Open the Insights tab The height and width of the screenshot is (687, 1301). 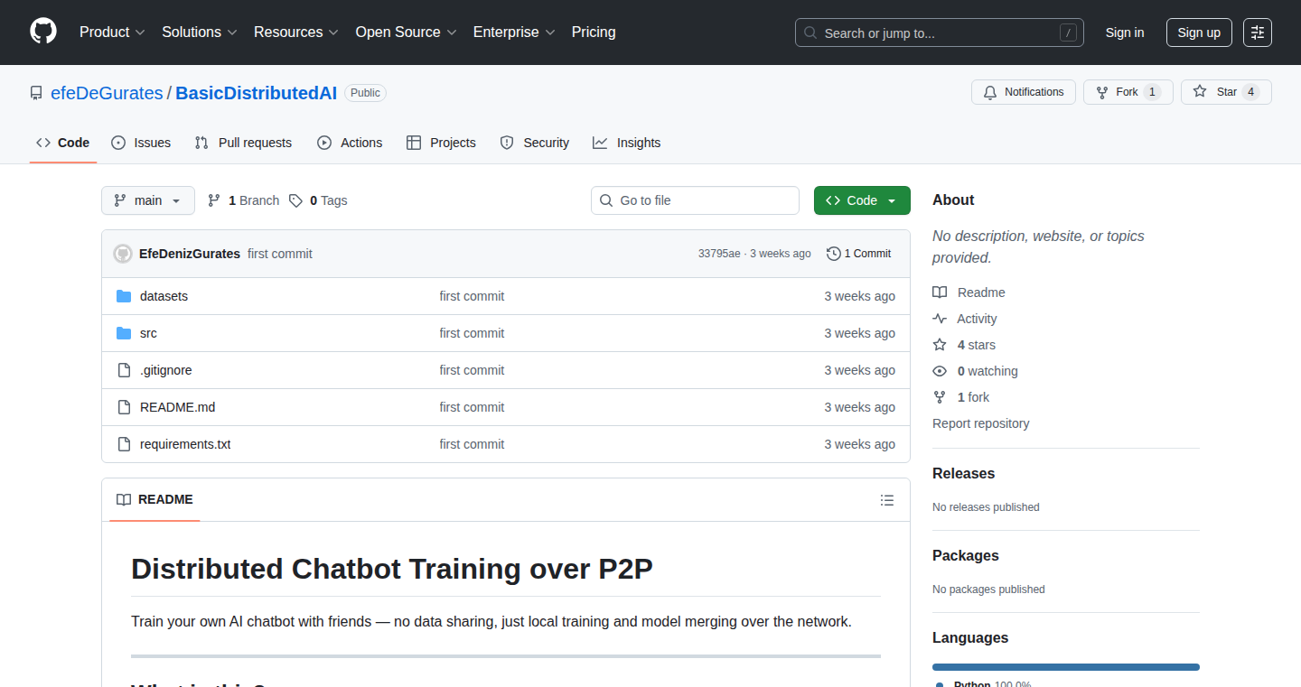(x=627, y=143)
